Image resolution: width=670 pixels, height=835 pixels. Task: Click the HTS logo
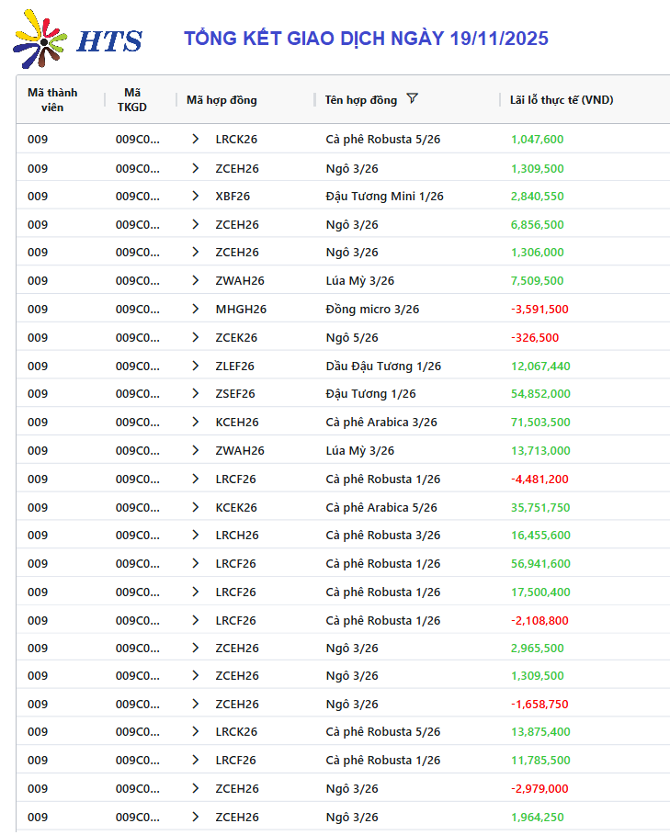79,39
